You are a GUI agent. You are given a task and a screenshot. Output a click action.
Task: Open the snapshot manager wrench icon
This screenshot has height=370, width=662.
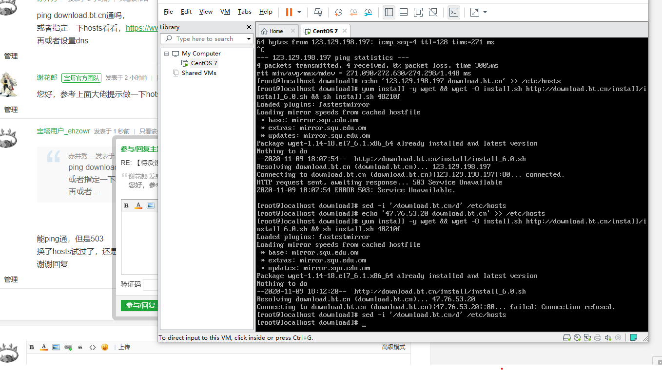point(369,12)
